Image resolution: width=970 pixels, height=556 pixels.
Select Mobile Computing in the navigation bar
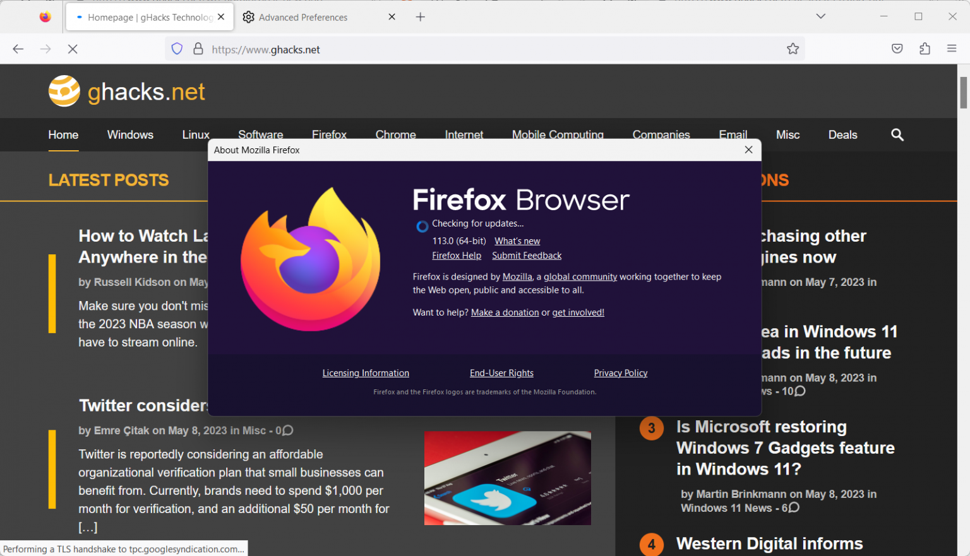point(558,134)
